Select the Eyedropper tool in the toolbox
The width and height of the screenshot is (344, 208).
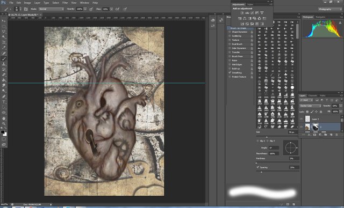[x=4, y=48]
